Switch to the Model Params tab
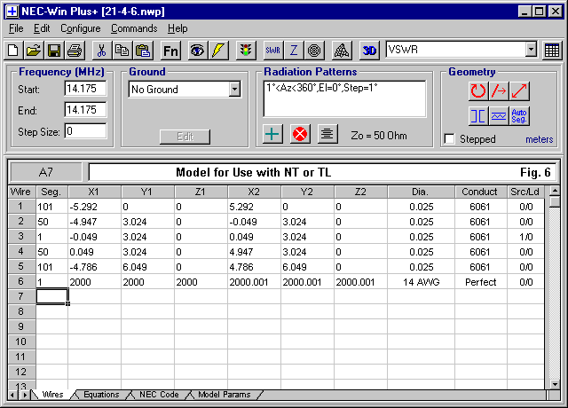This screenshot has height=408, width=568. point(224,395)
